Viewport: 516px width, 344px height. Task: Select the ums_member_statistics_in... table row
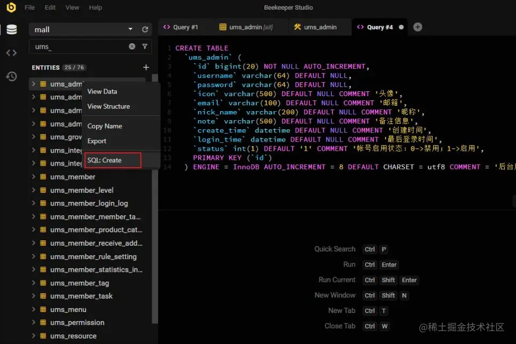pos(88,270)
